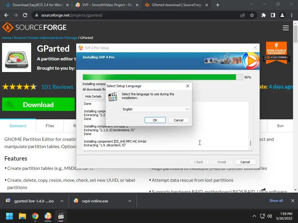Image resolution: width=298 pixels, height=223 pixels.
Task: Close the downloads bar
Action: tap(293, 201)
